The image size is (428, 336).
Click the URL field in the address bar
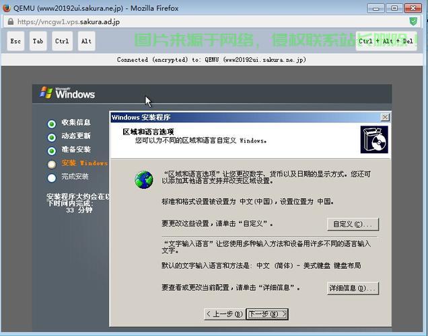(202, 22)
